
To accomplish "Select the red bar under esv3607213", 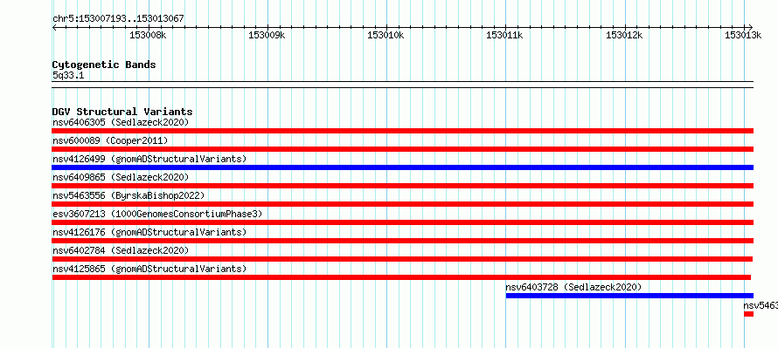I will [402, 222].
